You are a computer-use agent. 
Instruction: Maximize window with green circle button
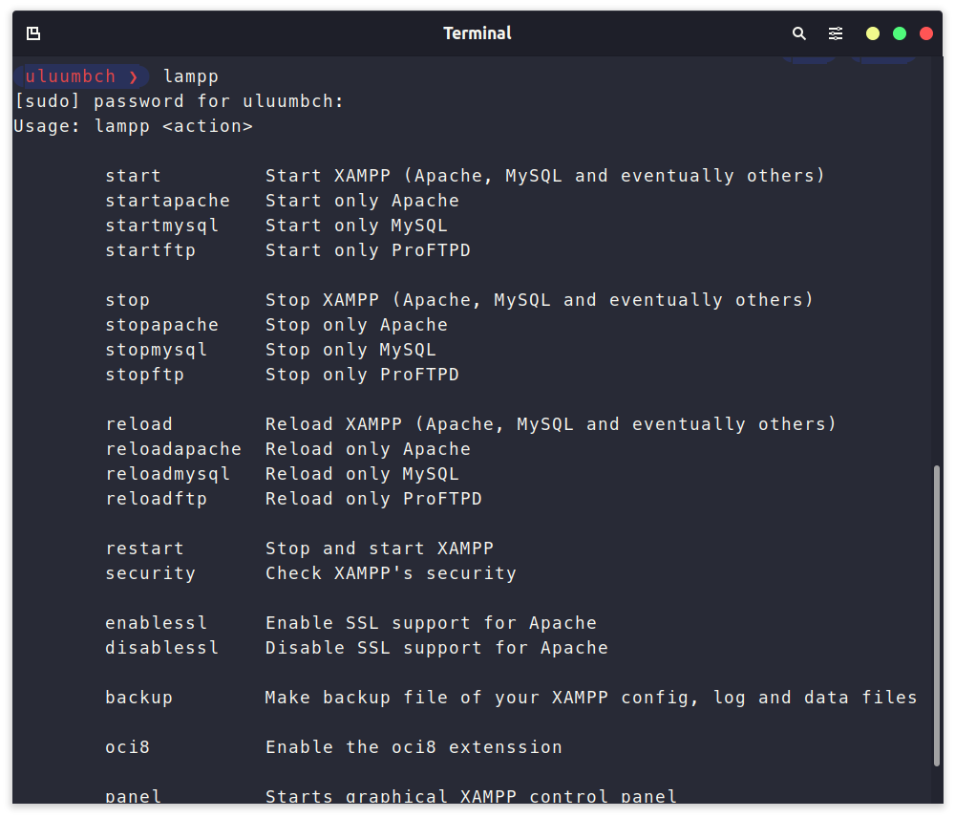click(900, 33)
